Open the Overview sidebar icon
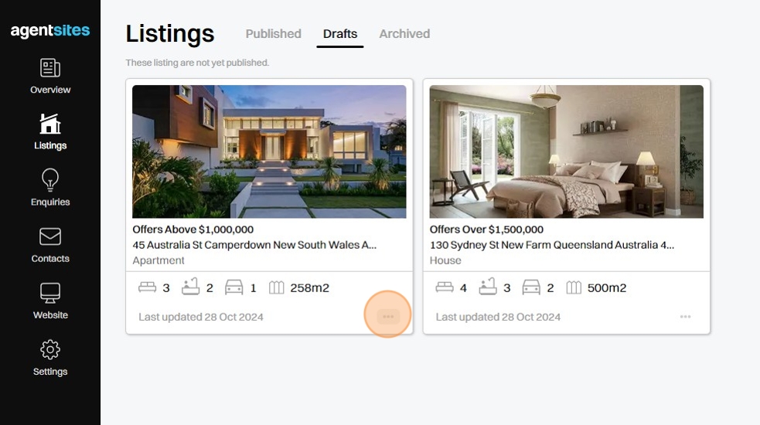Screen dimensions: 760x425 pos(50,68)
